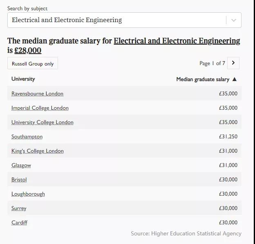Open the subject dropdown chevron

point(234,20)
